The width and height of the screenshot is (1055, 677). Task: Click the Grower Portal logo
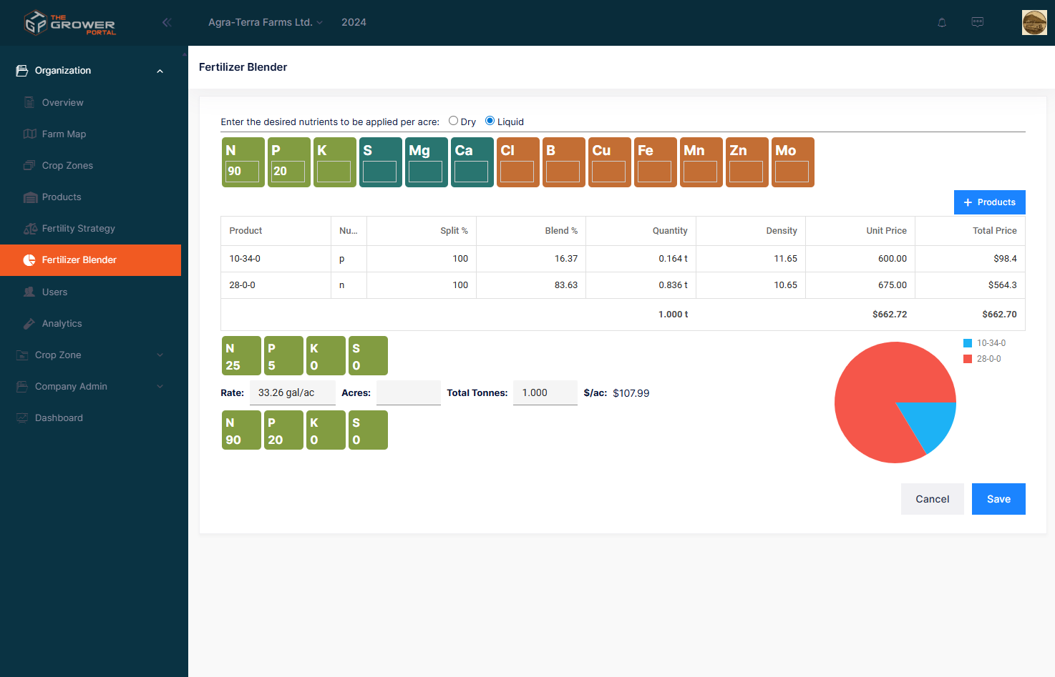pos(69,23)
